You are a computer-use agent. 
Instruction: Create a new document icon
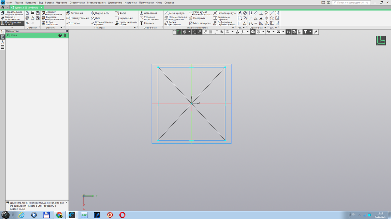click(27, 13)
